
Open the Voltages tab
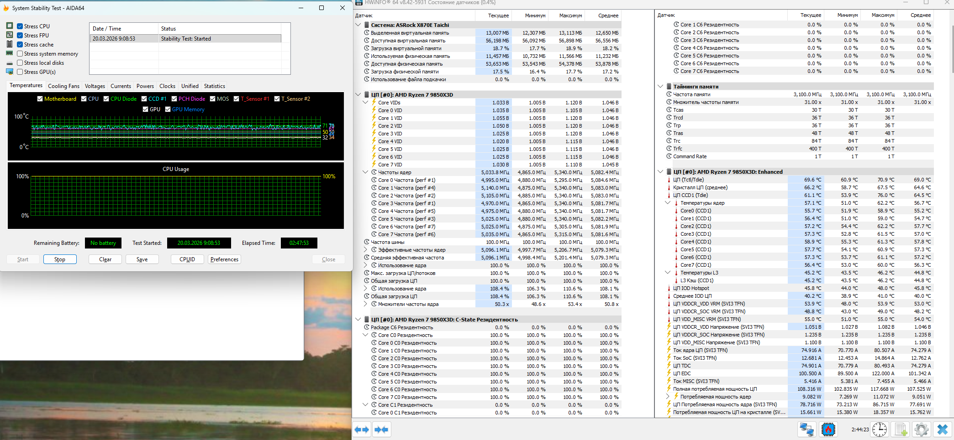click(x=95, y=86)
